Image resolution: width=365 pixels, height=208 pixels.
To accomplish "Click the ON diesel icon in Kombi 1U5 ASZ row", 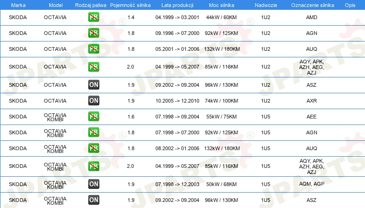I will (93, 200).
